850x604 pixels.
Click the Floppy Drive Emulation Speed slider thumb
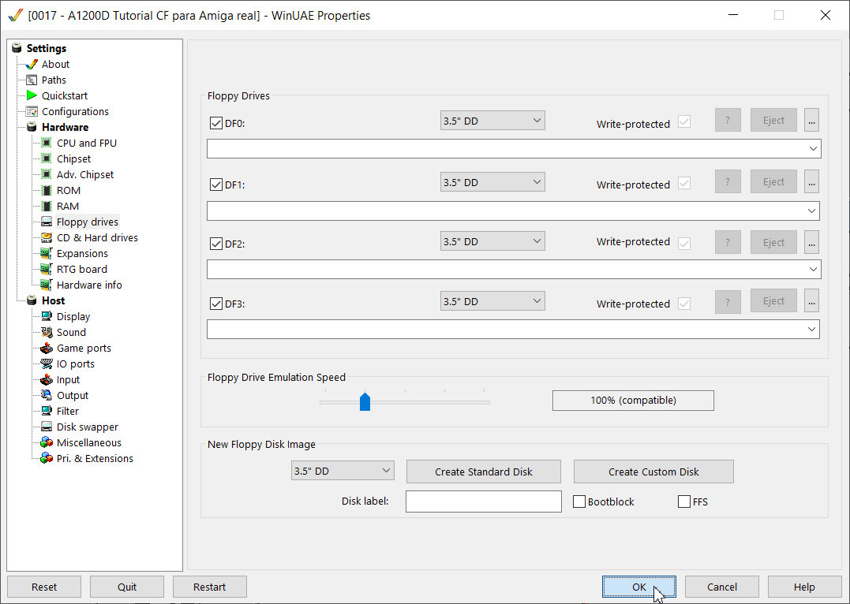click(365, 402)
